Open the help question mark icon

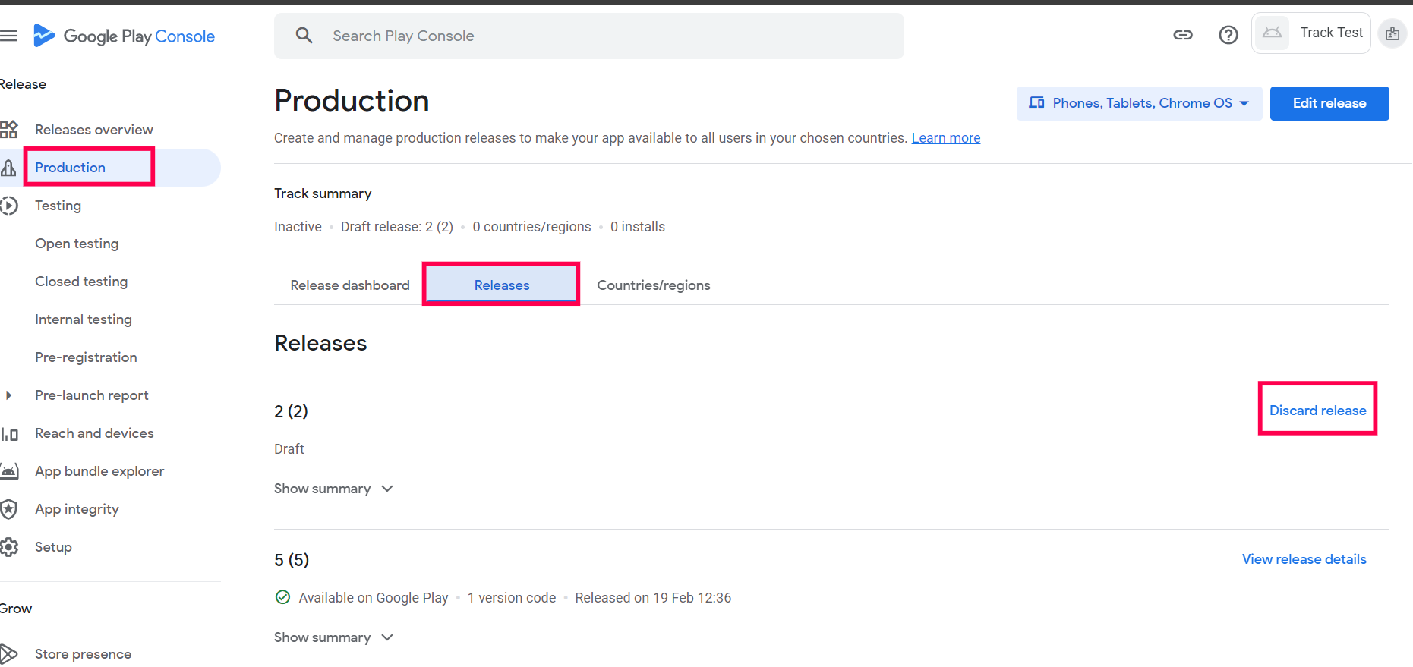[x=1228, y=35]
